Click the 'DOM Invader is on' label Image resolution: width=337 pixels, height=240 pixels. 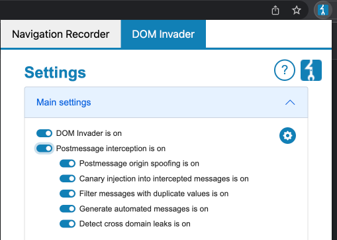click(89, 133)
